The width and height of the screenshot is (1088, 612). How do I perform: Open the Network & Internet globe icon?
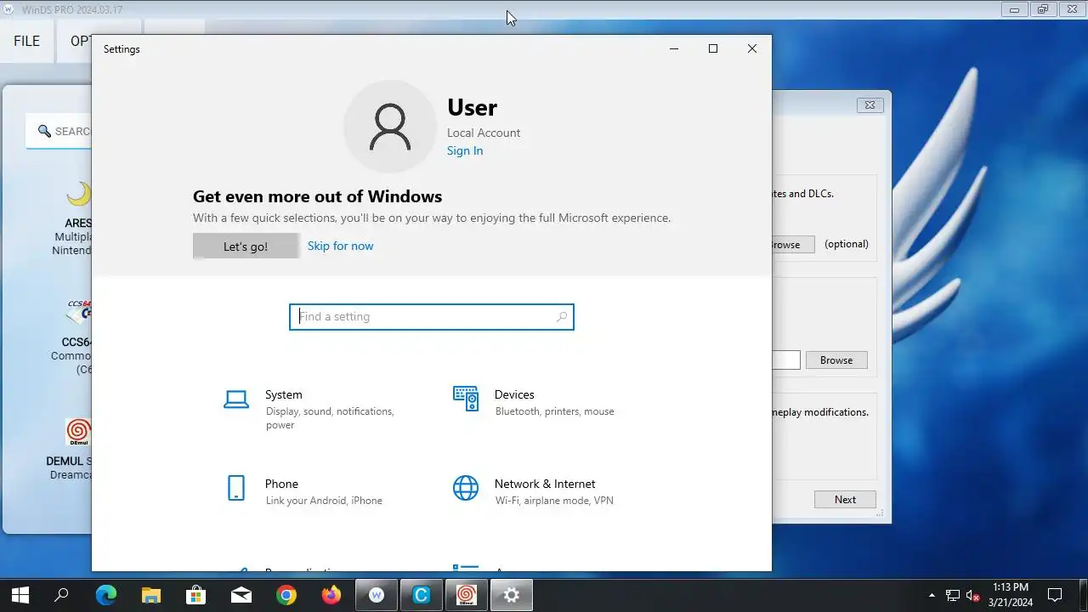(466, 488)
